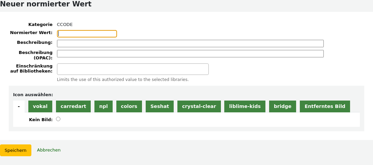The image size is (373, 165).
Task: Open the bridge icon tab
Action: coord(283,106)
